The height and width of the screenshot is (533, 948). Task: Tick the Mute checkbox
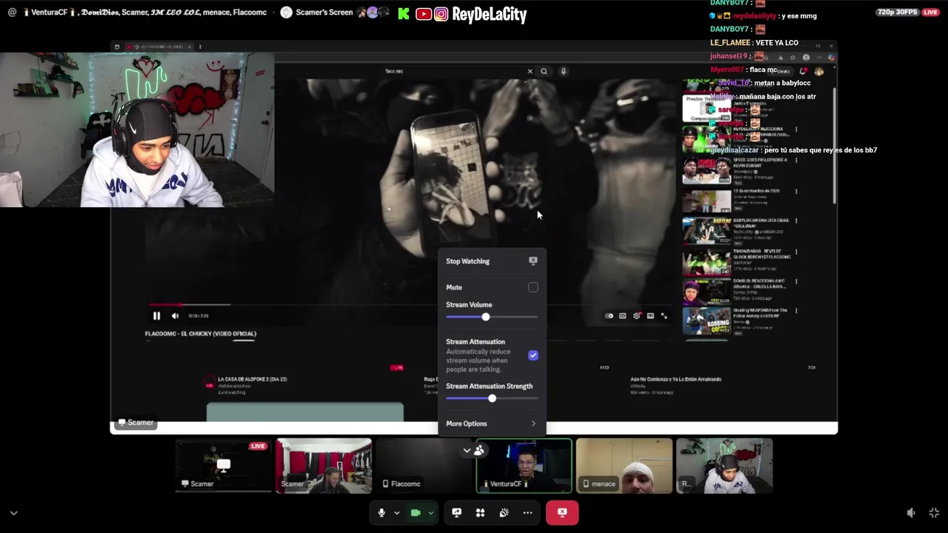pos(533,287)
